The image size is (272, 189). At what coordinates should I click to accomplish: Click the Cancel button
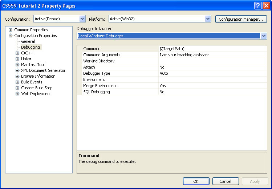[226, 181]
